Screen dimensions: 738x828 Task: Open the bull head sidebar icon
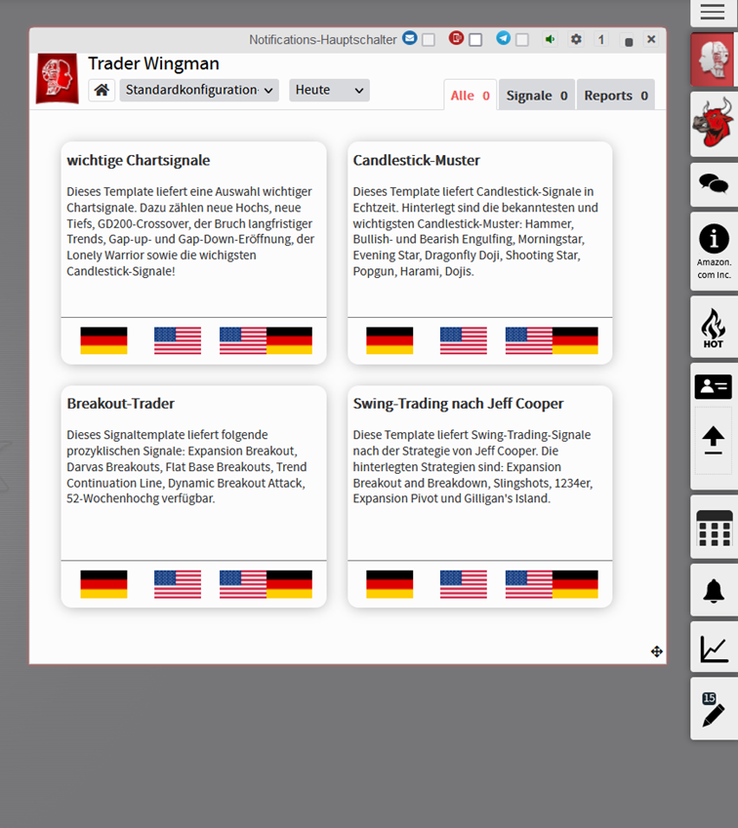(x=713, y=124)
